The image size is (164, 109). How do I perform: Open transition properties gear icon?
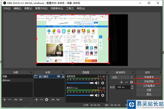pyautogui.click(x=131, y=82)
